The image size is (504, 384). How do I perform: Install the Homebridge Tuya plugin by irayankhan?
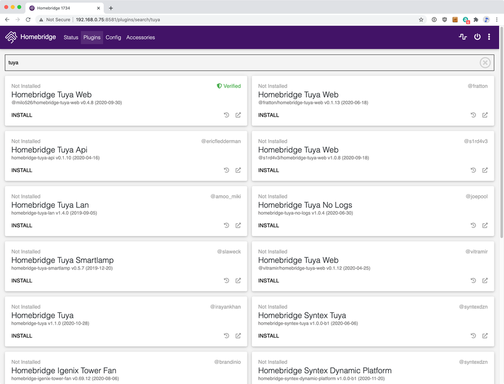click(22, 336)
